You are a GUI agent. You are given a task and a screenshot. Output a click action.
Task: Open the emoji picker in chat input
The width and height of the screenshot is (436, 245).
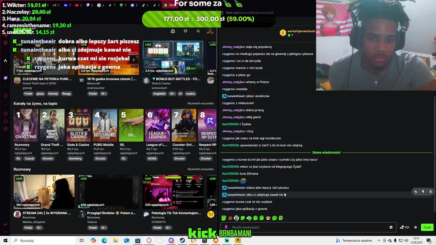(391, 227)
